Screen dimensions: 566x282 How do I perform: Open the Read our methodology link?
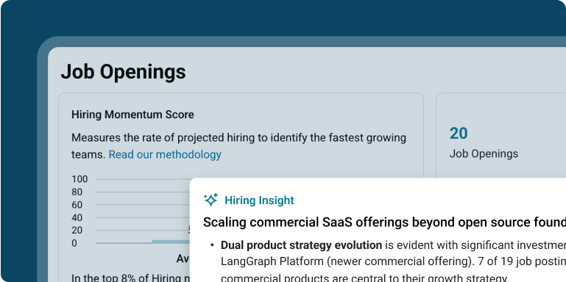[165, 154]
